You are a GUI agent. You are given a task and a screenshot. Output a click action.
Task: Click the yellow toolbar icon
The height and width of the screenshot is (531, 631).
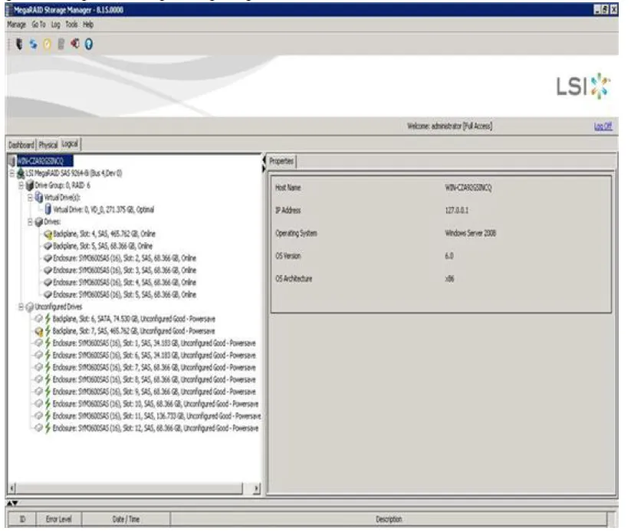(x=45, y=44)
